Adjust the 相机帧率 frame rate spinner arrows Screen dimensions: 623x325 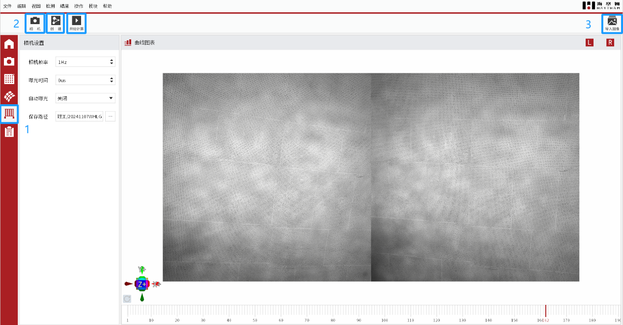point(112,62)
